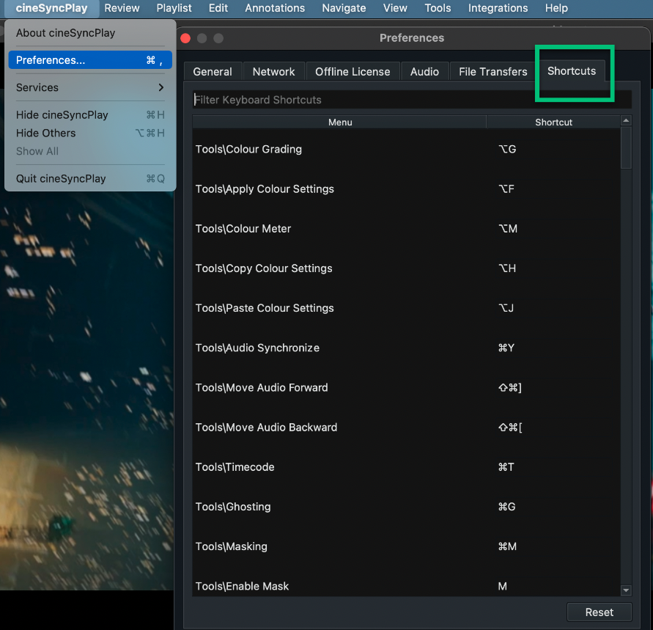
Task: Expand the Services submenu
Action: (37, 87)
